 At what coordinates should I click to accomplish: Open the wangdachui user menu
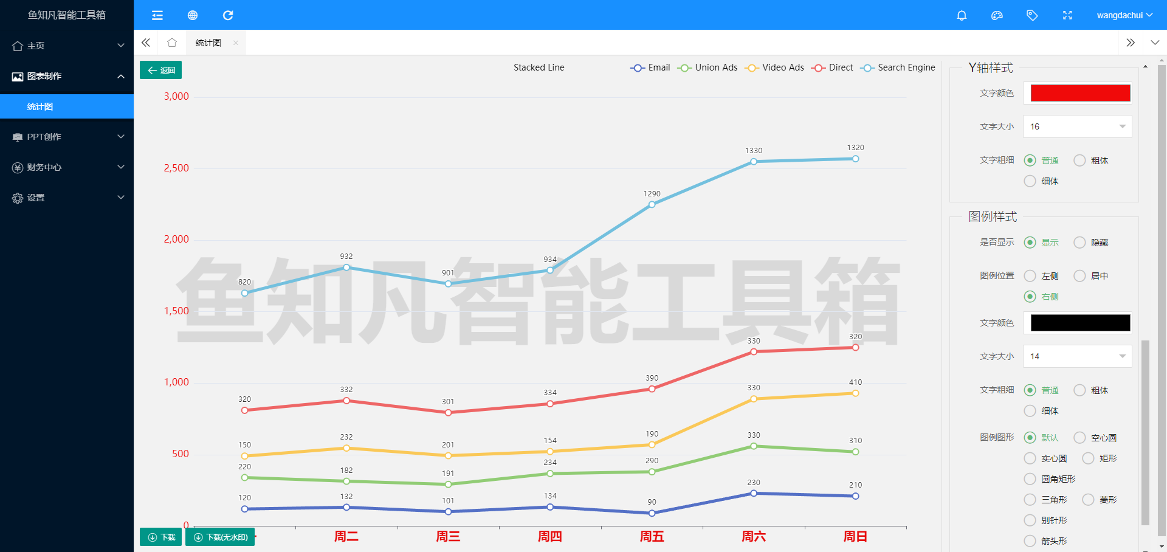(1124, 15)
